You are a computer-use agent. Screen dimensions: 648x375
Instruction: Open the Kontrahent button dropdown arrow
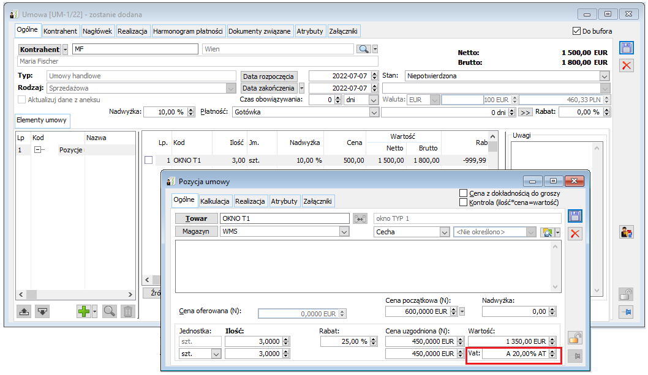pyautogui.click(x=66, y=49)
